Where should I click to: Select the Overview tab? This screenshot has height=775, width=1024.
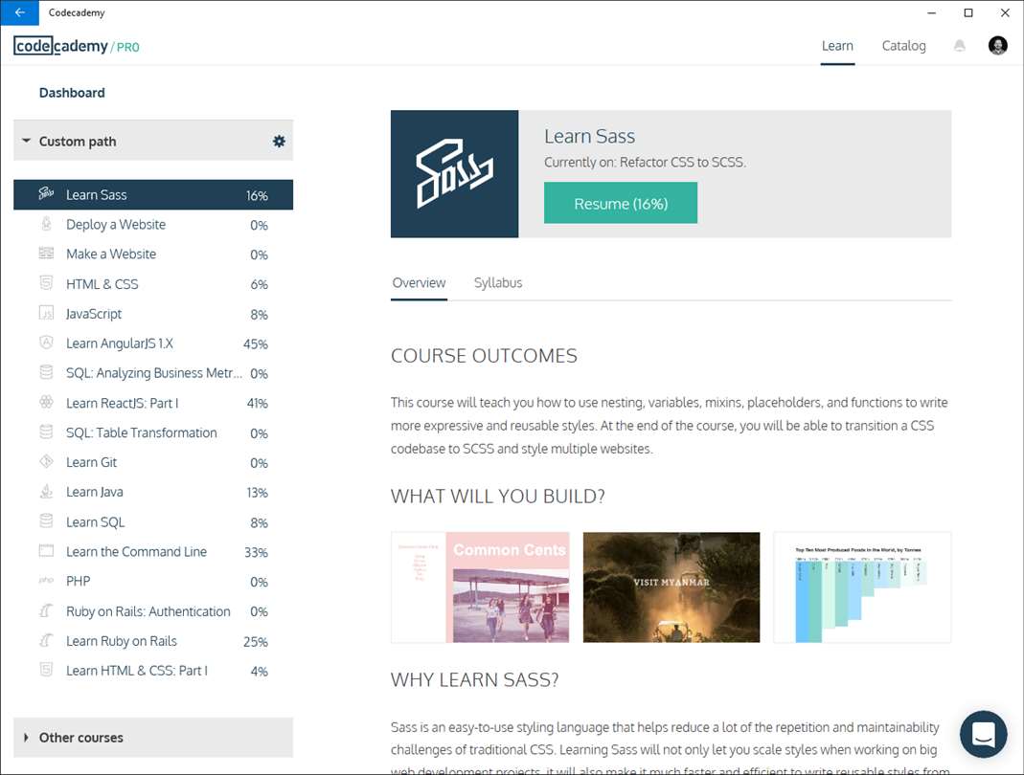[419, 283]
